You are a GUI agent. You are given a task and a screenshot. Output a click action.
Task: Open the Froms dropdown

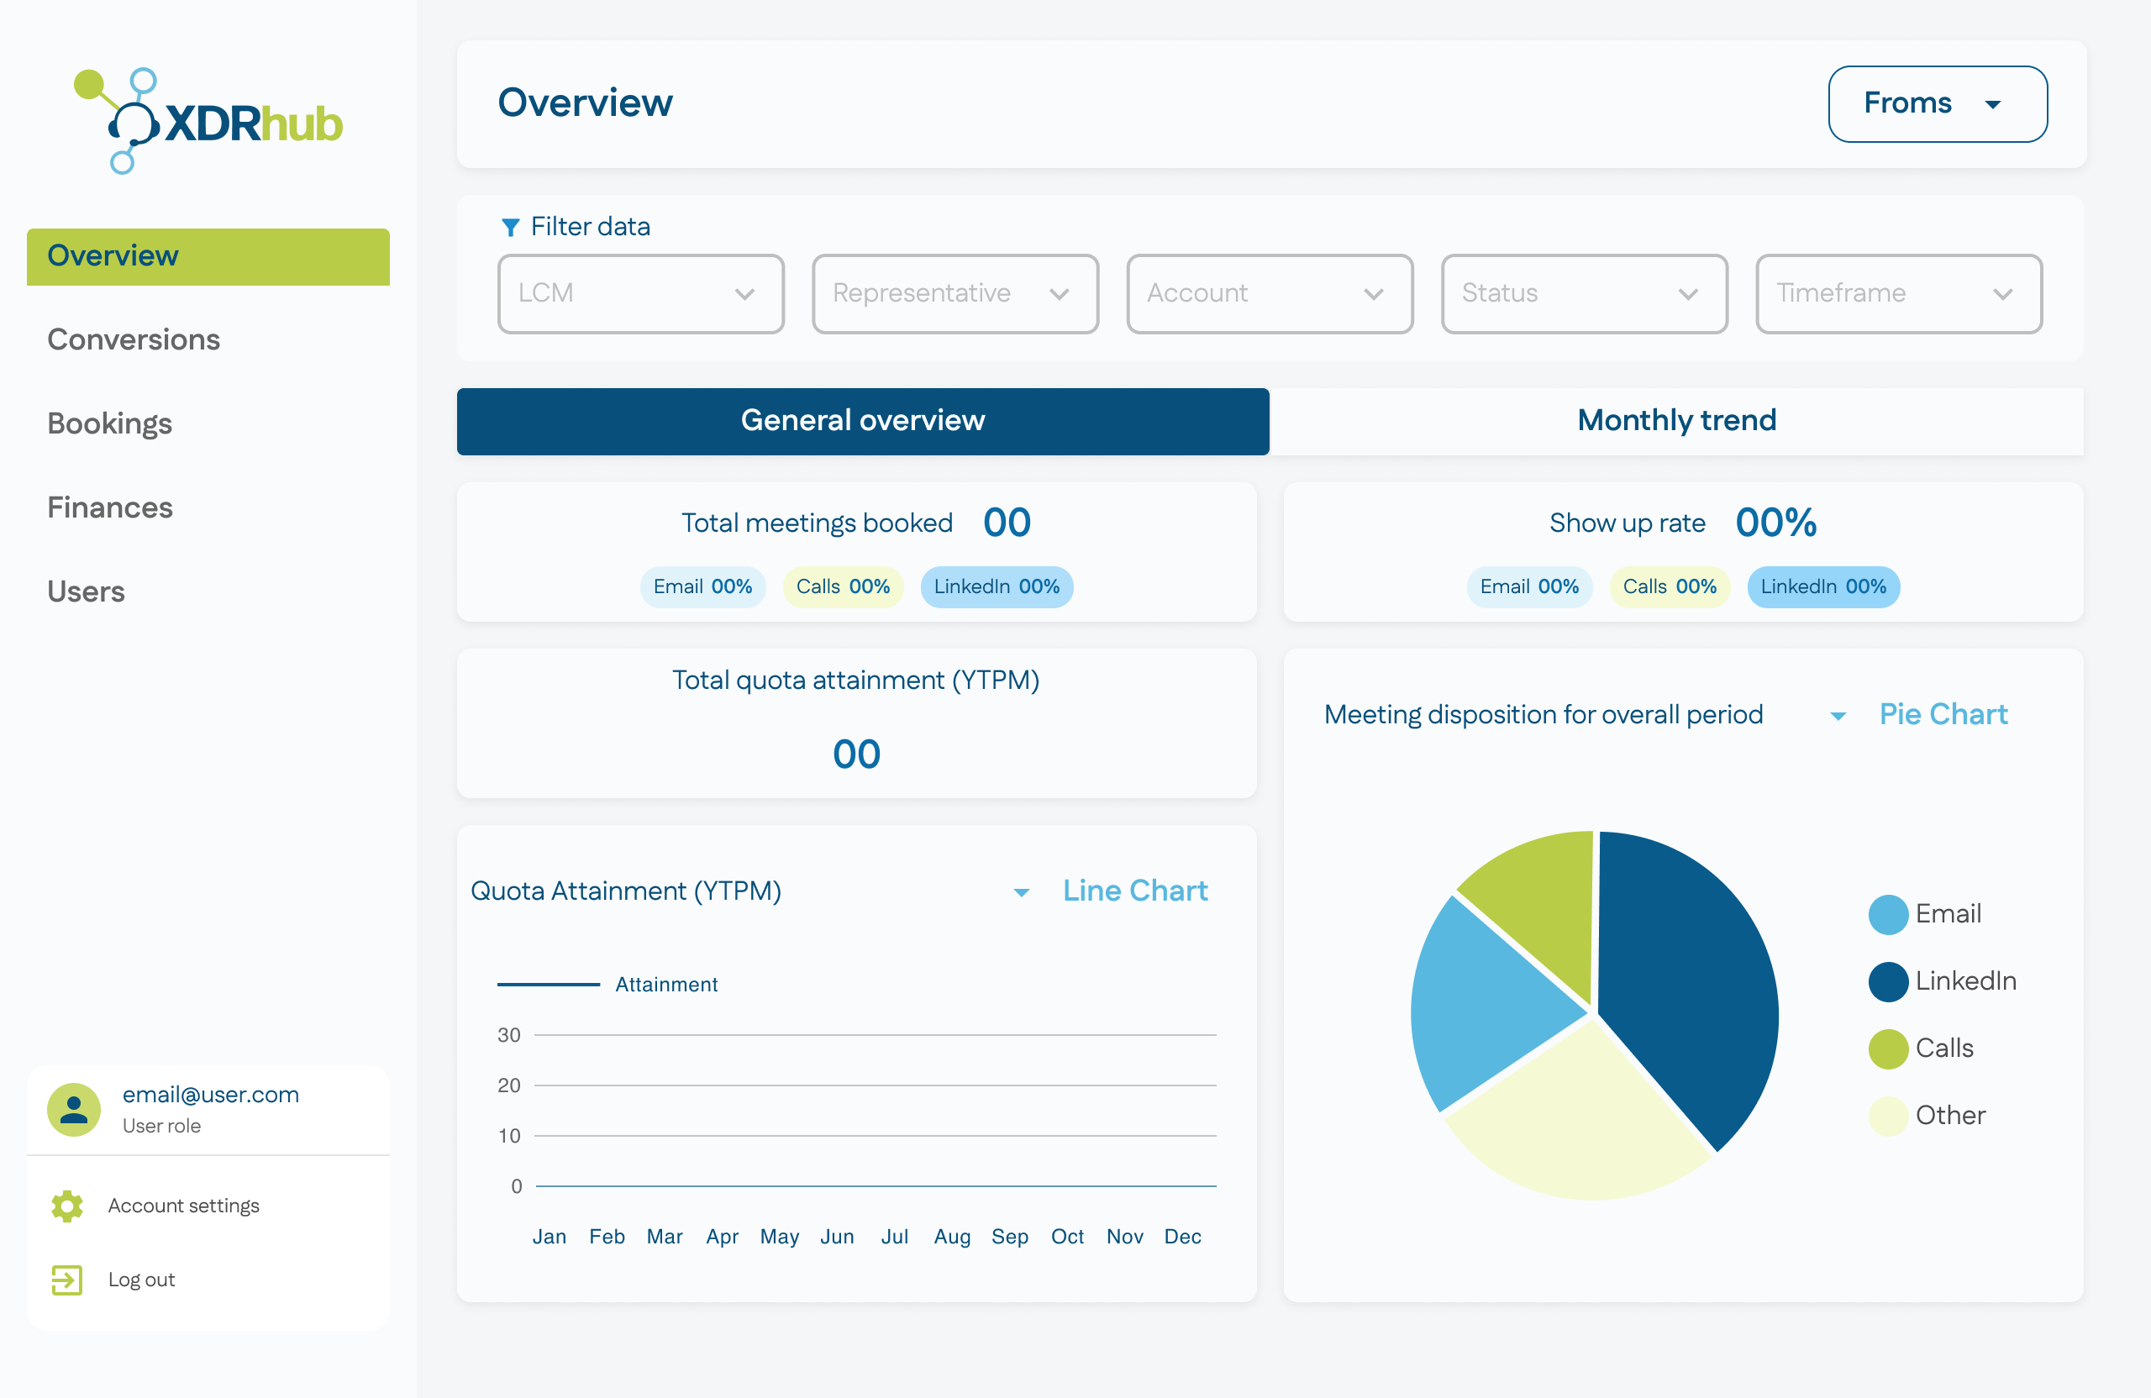coord(1937,104)
